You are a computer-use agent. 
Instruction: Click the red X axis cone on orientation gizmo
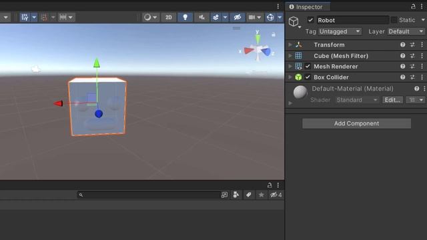(248, 51)
